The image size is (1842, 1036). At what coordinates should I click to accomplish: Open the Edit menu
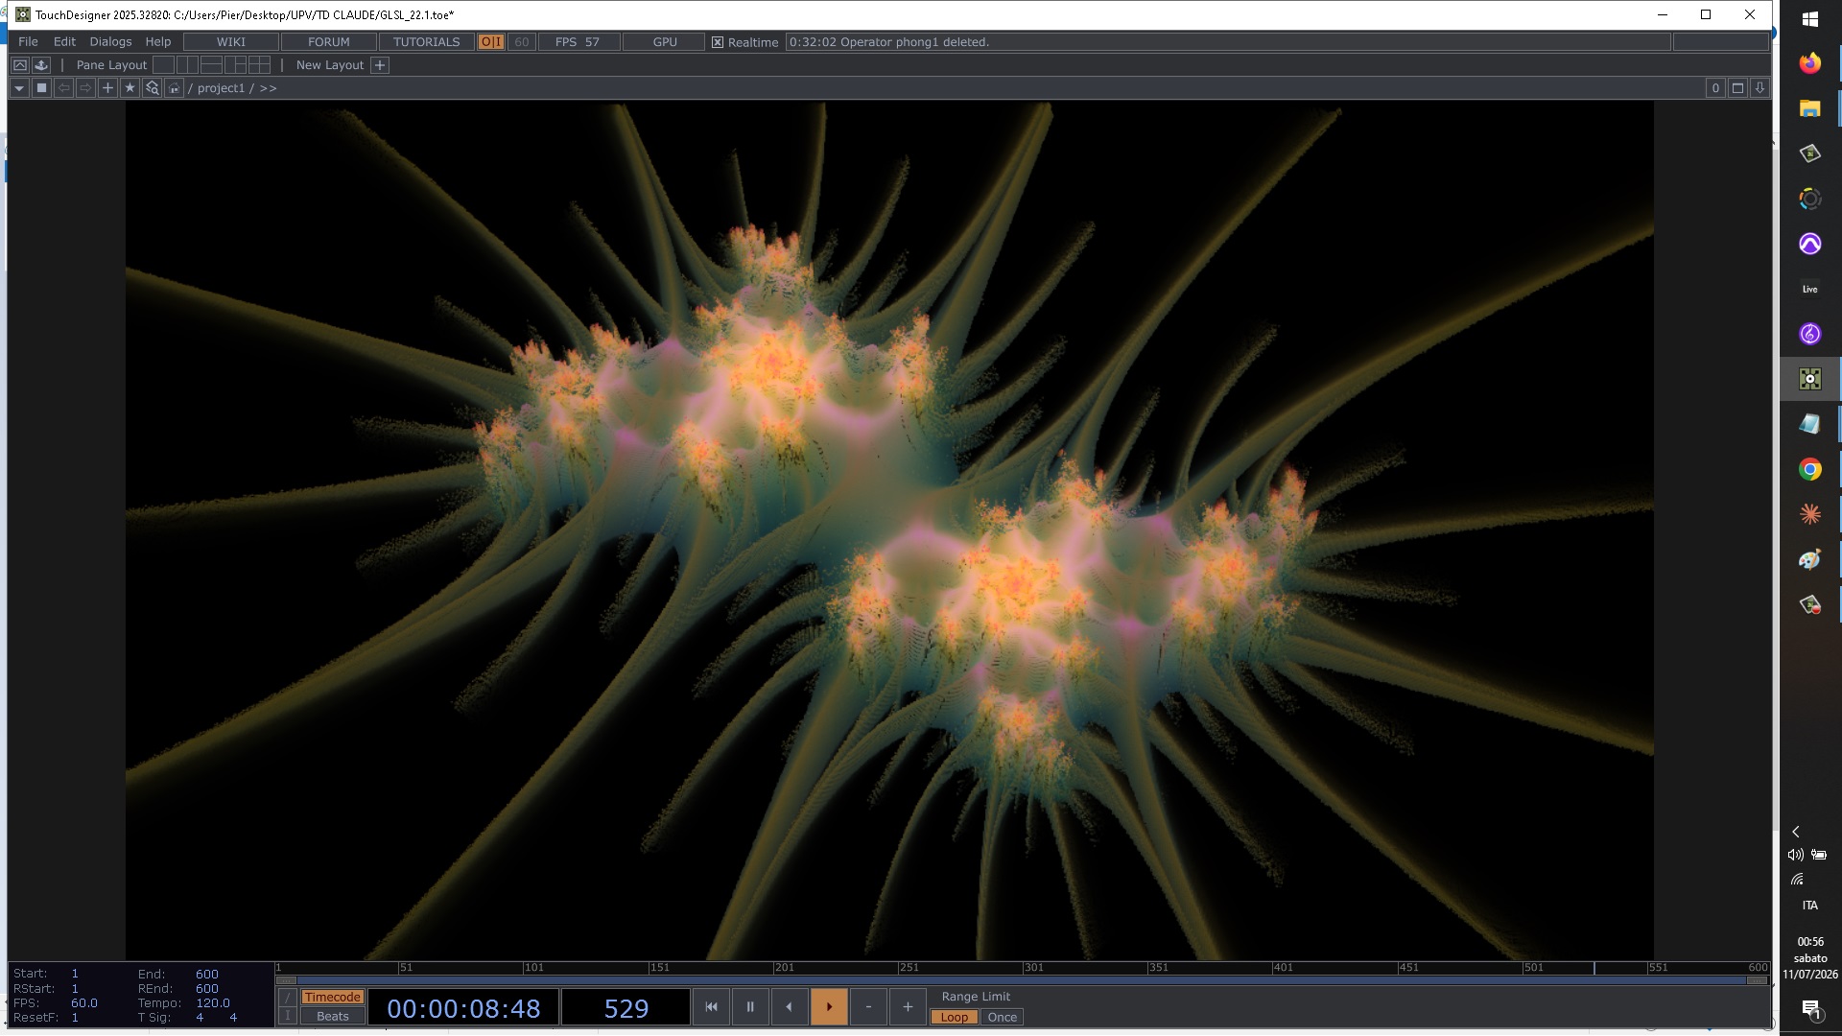pos(64,41)
